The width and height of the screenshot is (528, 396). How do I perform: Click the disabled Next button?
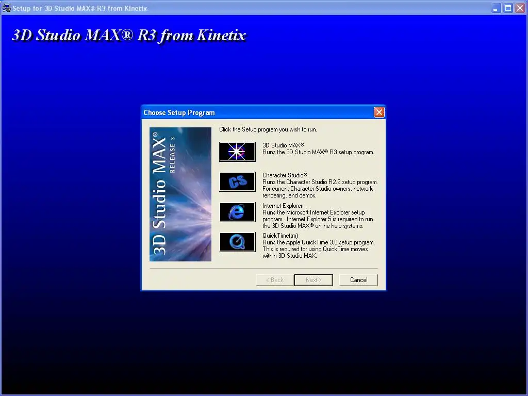click(313, 280)
